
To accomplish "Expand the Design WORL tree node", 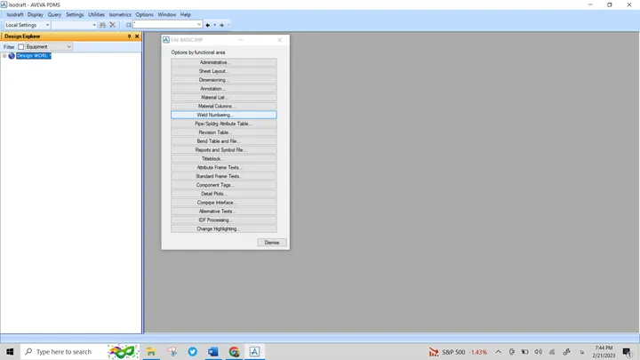I will pyautogui.click(x=4, y=55).
